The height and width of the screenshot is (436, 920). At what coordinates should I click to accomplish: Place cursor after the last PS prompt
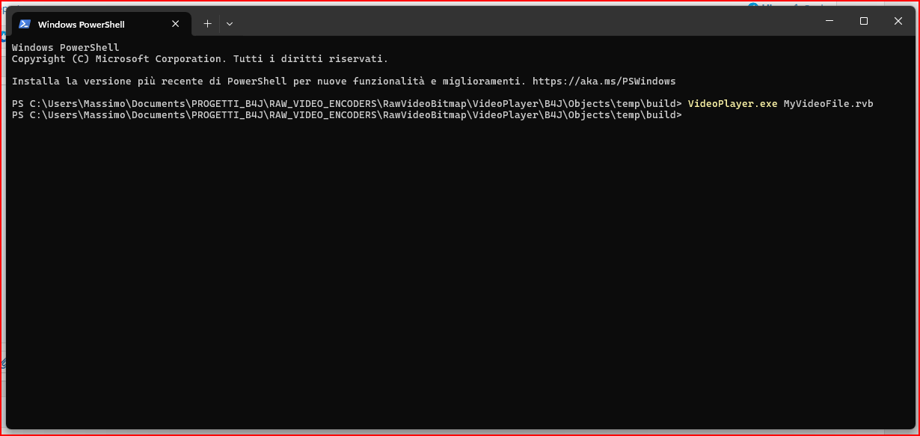click(688, 115)
